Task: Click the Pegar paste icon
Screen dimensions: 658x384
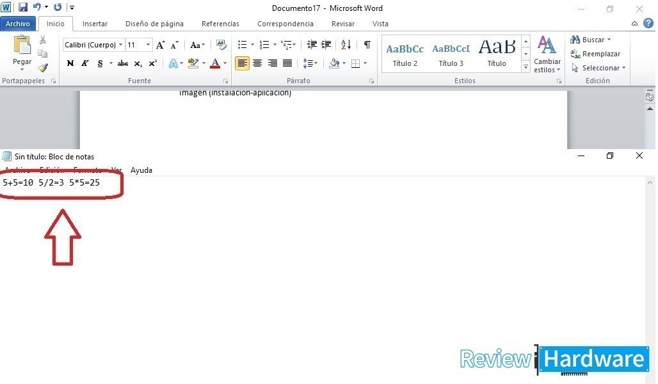Action: pyautogui.click(x=22, y=45)
